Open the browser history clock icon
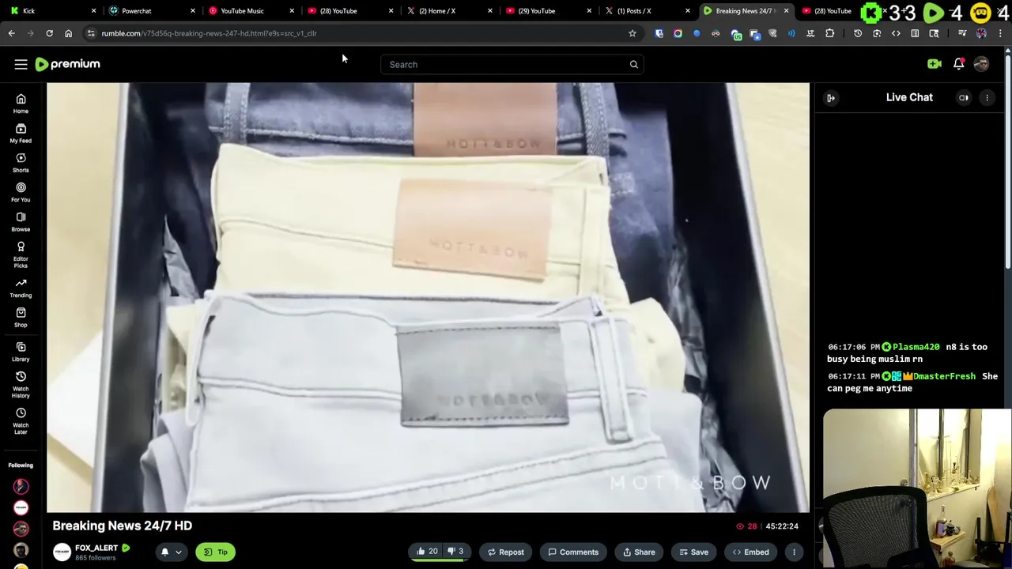This screenshot has width=1012, height=569. pyautogui.click(x=858, y=33)
